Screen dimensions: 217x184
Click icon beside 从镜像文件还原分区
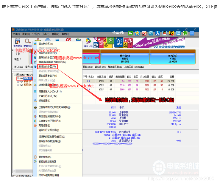(x=35, y=121)
